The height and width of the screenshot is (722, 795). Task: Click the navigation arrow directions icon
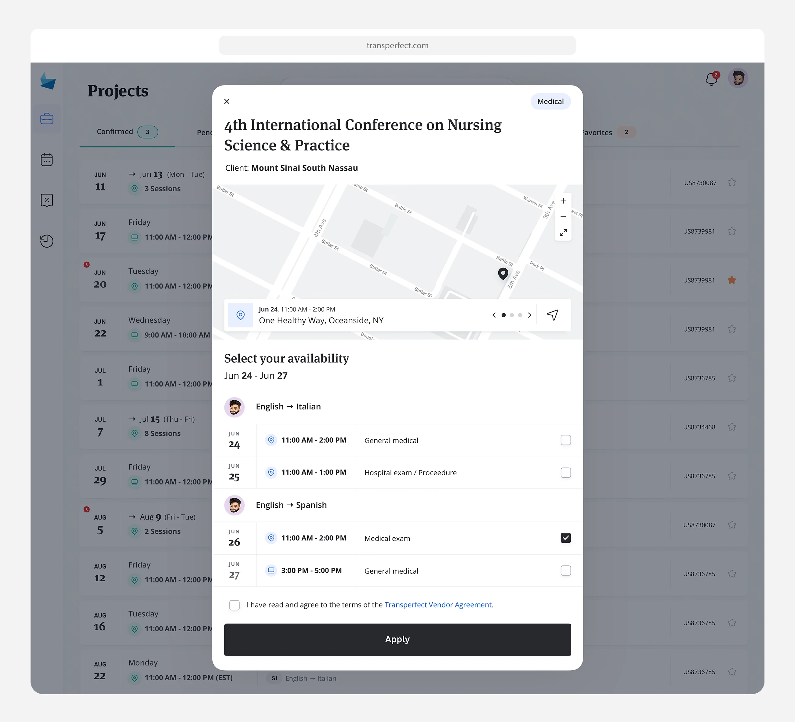click(553, 315)
